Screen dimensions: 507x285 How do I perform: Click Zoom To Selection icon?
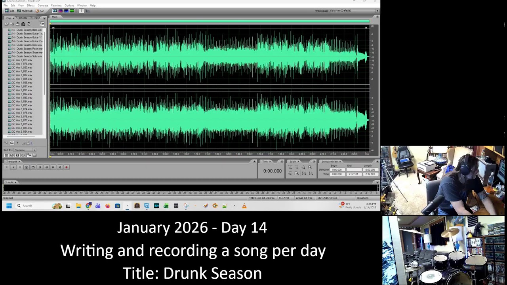(310, 167)
